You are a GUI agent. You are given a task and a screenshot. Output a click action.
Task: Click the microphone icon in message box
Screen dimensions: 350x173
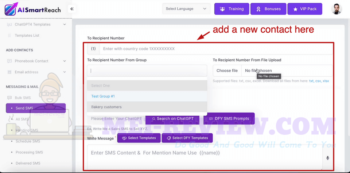[x=327, y=158]
